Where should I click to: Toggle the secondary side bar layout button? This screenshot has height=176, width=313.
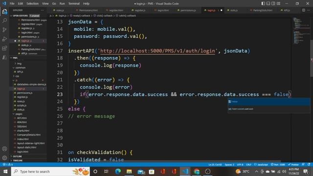click(273, 3)
